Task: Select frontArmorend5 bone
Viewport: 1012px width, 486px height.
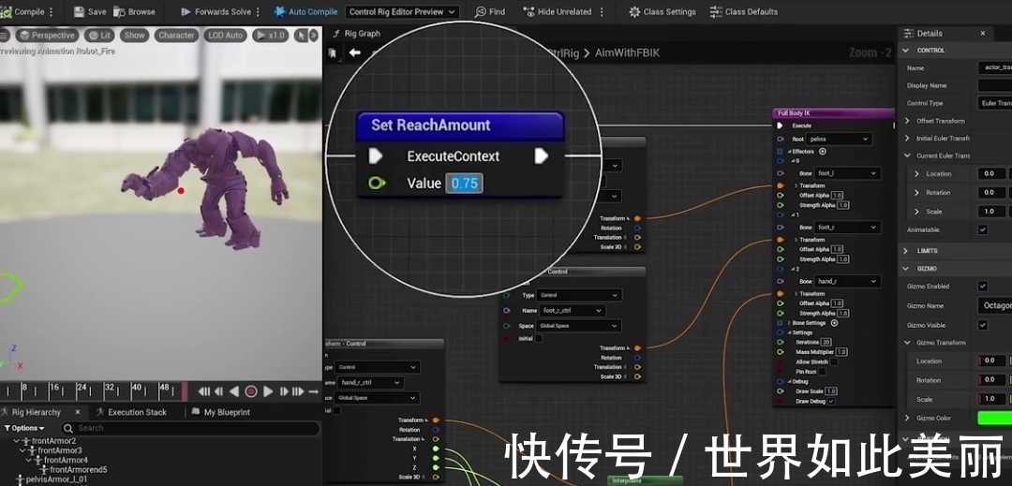Action: coord(78,470)
